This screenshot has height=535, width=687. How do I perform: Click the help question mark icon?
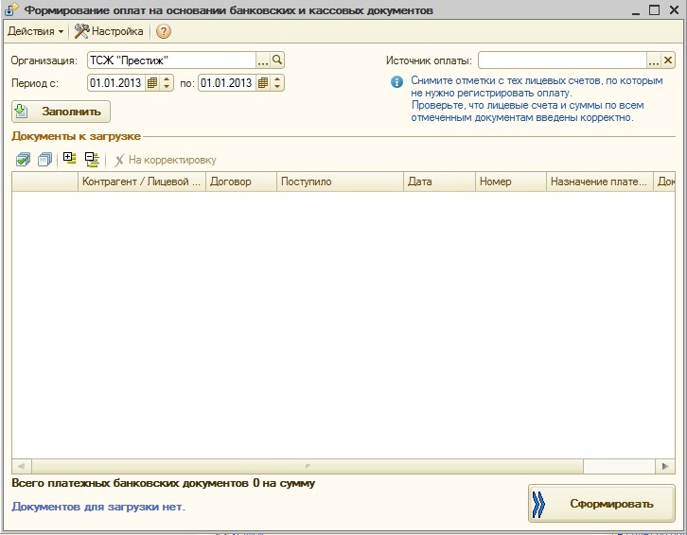pos(164,31)
